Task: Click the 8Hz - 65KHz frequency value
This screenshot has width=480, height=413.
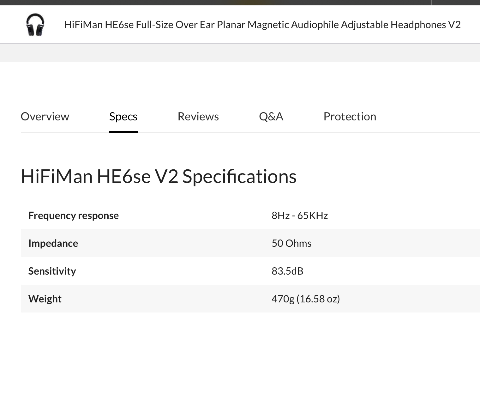Action: (x=300, y=215)
